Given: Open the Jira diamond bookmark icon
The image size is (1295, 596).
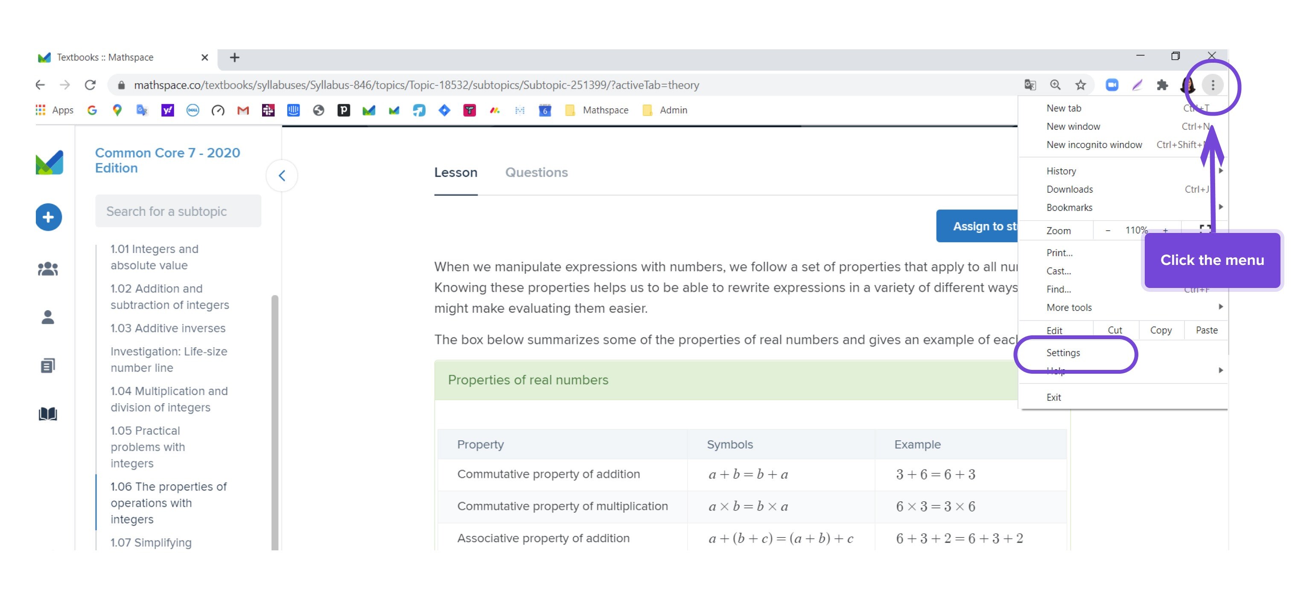Looking at the screenshot, I should 444,110.
